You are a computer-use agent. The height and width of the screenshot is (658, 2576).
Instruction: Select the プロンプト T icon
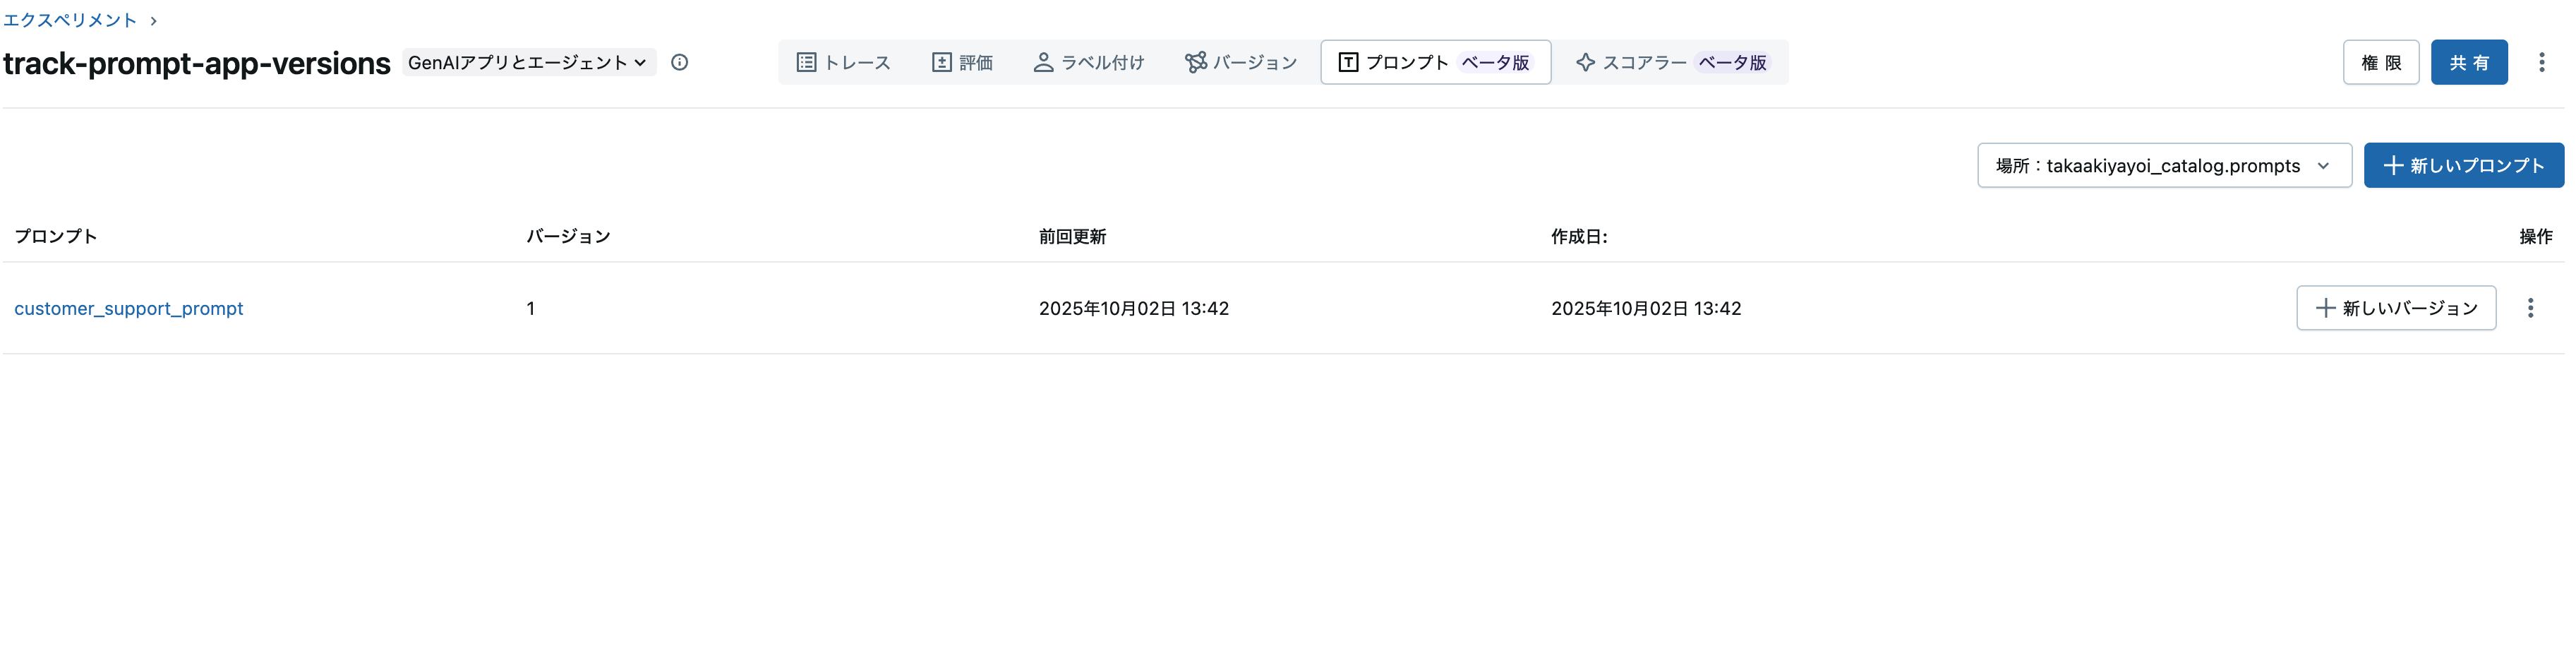coord(1347,62)
